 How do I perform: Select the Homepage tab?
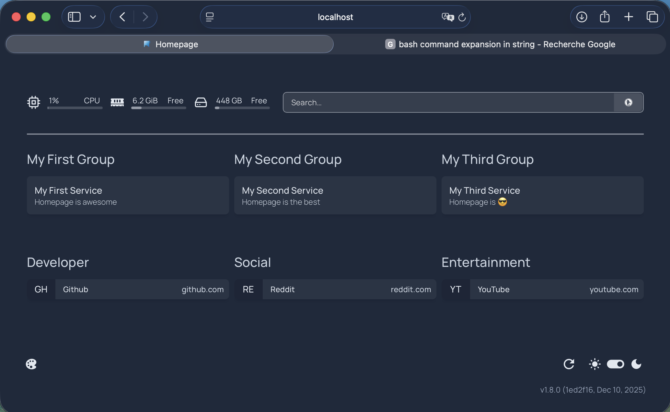(x=170, y=44)
